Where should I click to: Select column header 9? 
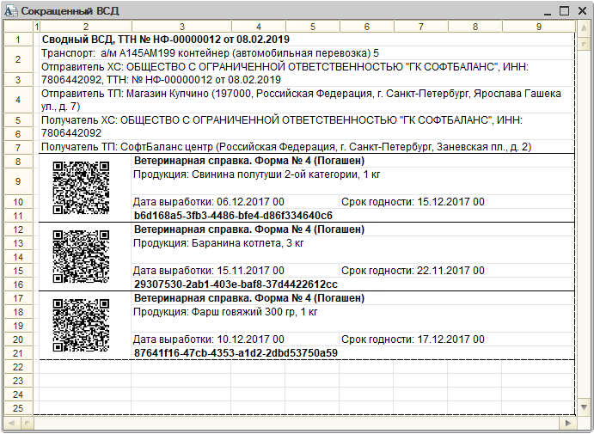click(539, 27)
